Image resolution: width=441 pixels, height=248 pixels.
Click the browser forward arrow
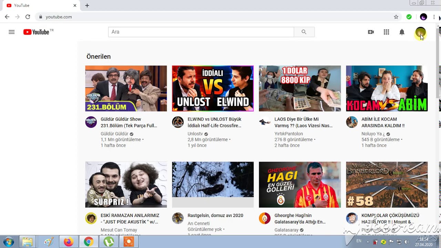tap(18, 17)
